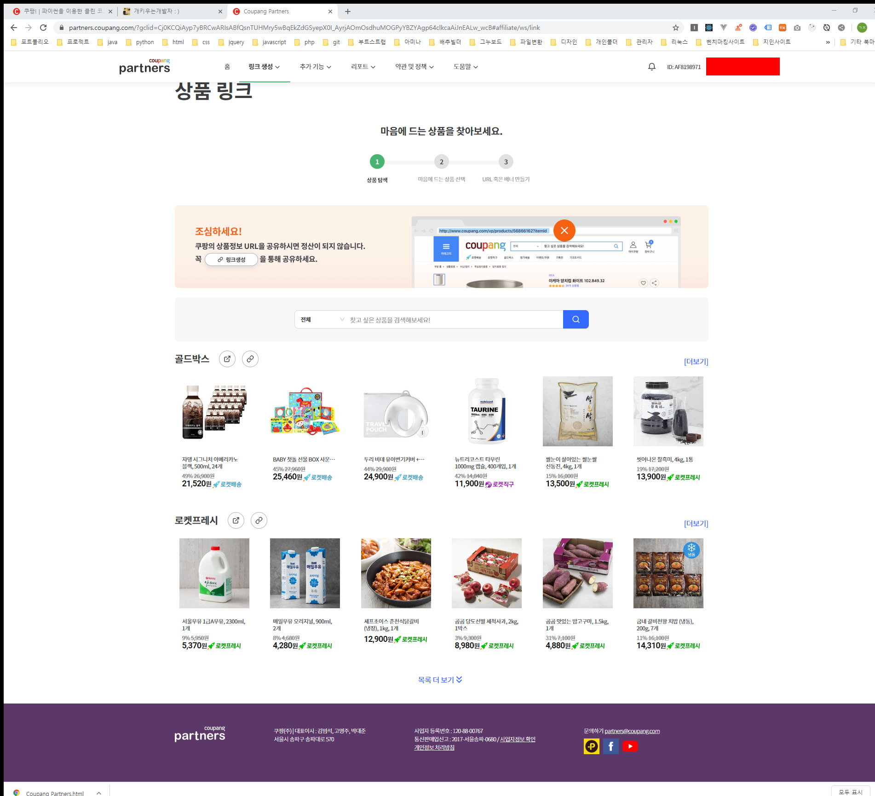
Task: Go back with the browser back arrow
Action: [x=14, y=28]
